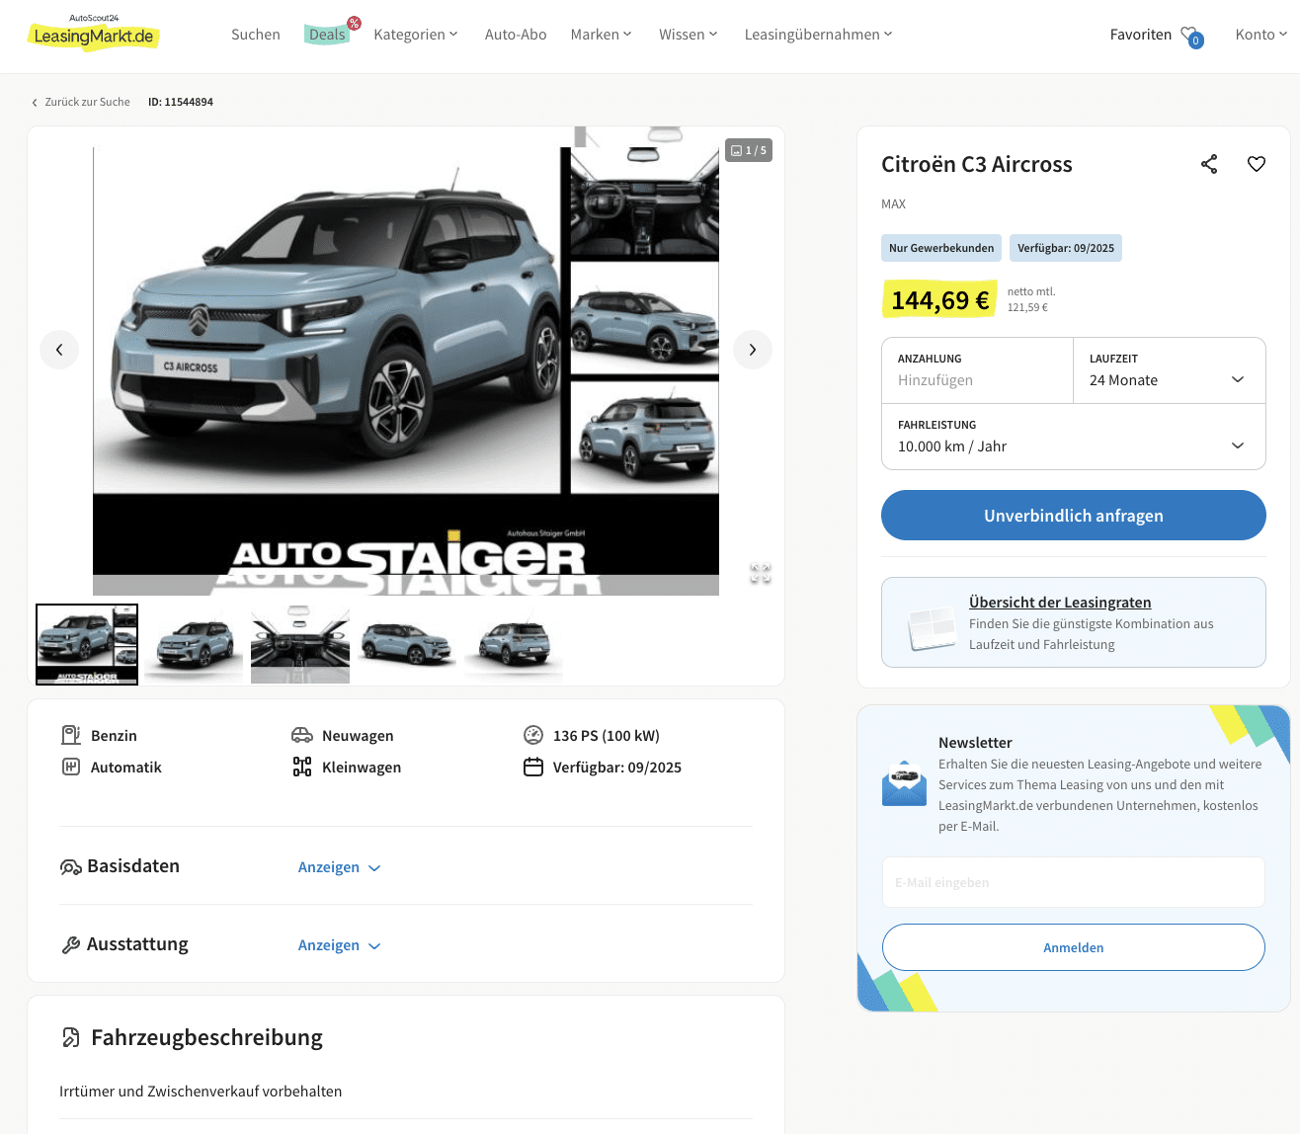Click the Fahrzeugbeschreibung document icon

pyautogui.click(x=71, y=1037)
